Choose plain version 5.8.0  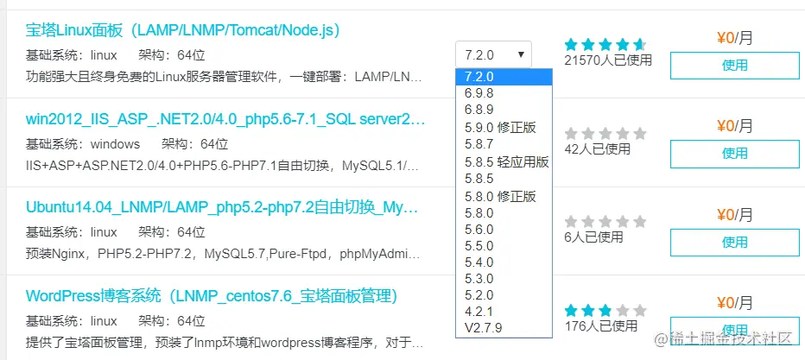[504, 213]
